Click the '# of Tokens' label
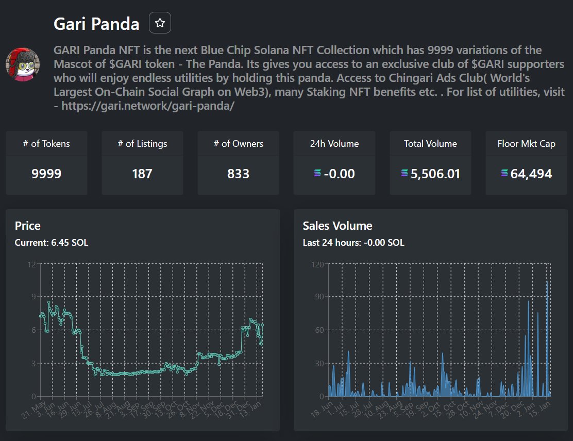 click(46, 144)
